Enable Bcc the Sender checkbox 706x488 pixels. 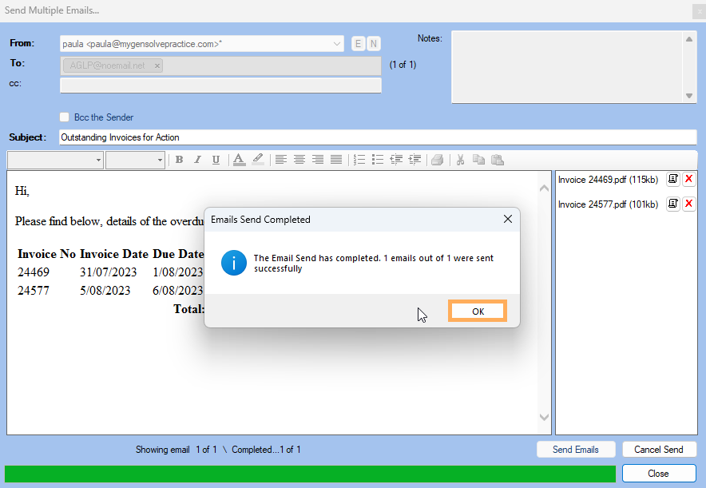coord(65,117)
